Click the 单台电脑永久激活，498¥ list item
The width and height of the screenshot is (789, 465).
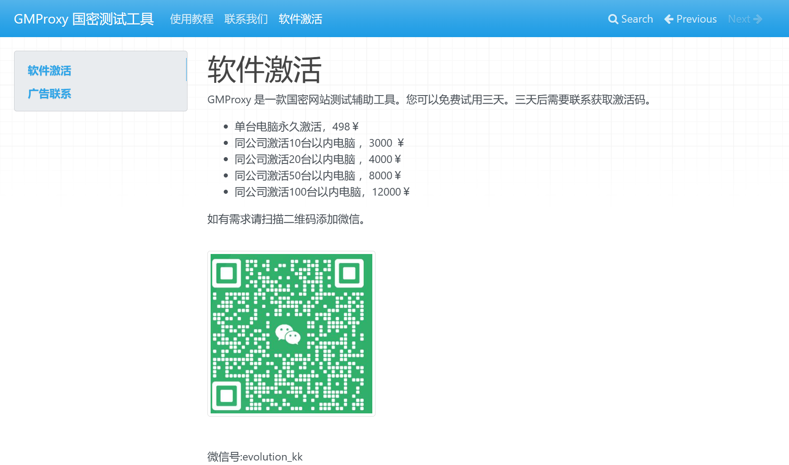click(297, 127)
